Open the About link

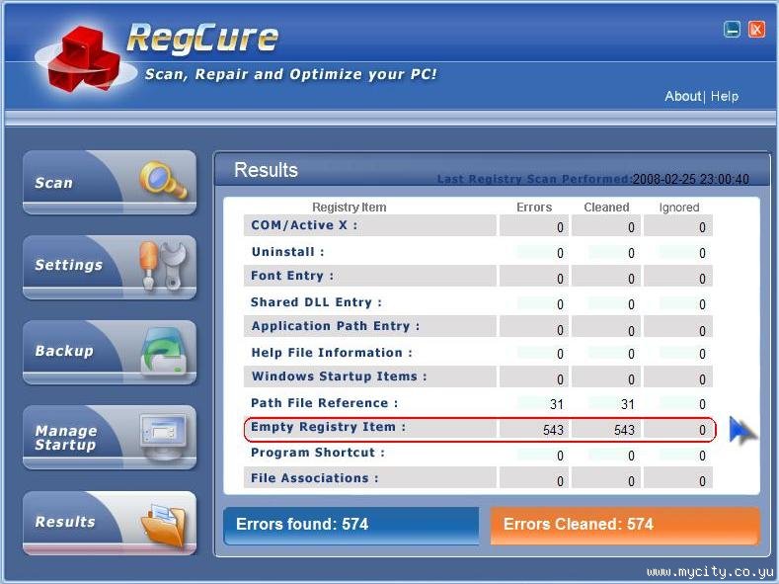pos(682,96)
